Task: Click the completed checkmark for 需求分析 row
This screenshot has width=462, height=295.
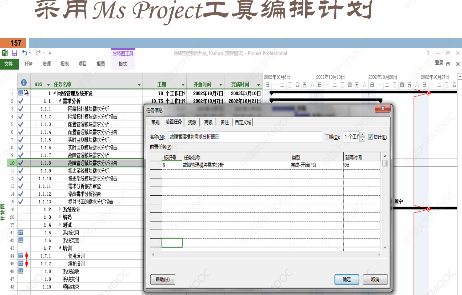Action: (x=21, y=101)
